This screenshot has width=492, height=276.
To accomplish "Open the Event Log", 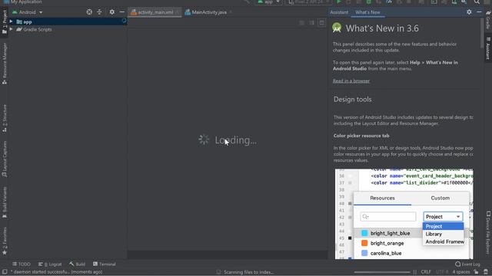I will point(467,264).
